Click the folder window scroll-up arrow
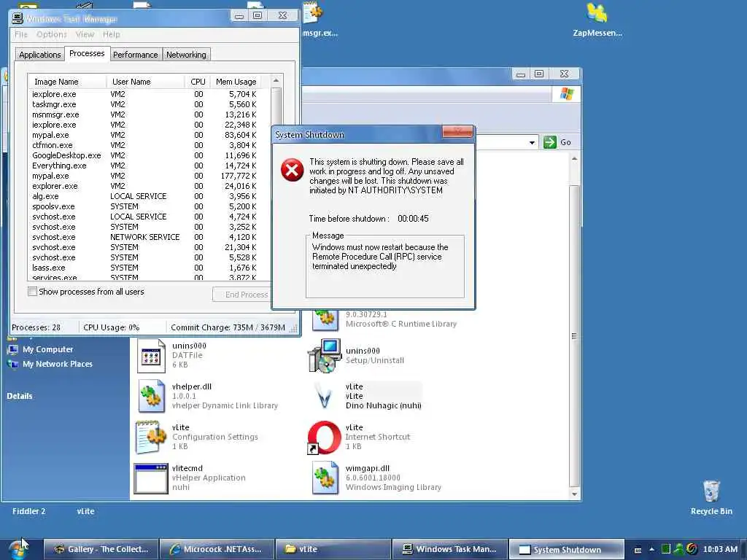 pyautogui.click(x=575, y=158)
